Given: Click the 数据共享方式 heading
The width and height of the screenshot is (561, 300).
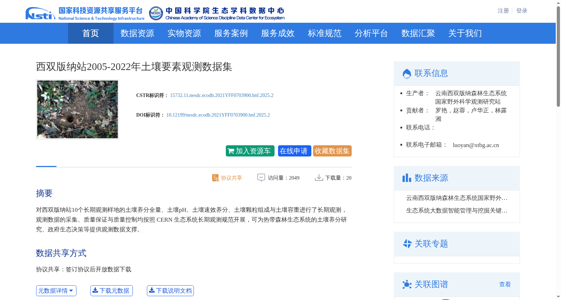Looking at the screenshot, I should pyautogui.click(x=61, y=253).
